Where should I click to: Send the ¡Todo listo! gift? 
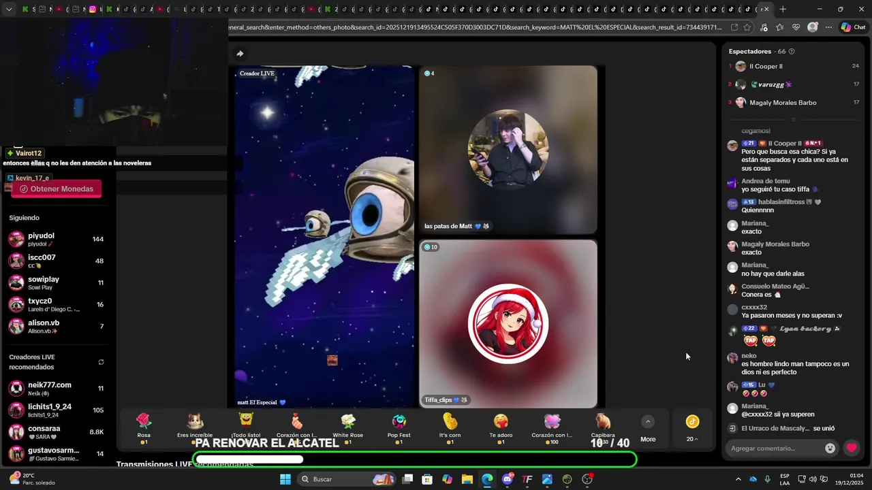[246, 428]
